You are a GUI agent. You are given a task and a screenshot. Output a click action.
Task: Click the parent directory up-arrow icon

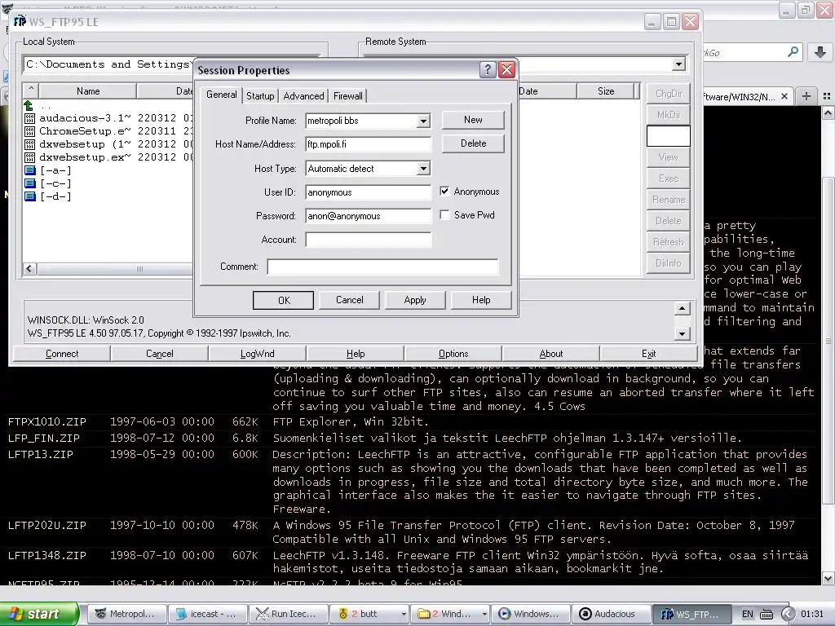coord(29,105)
